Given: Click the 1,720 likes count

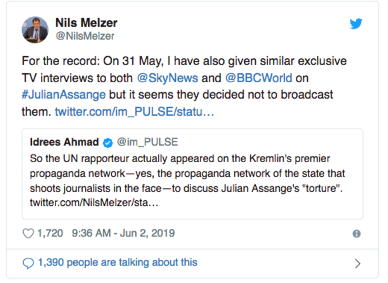Looking at the screenshot, I should click(50, 233).
